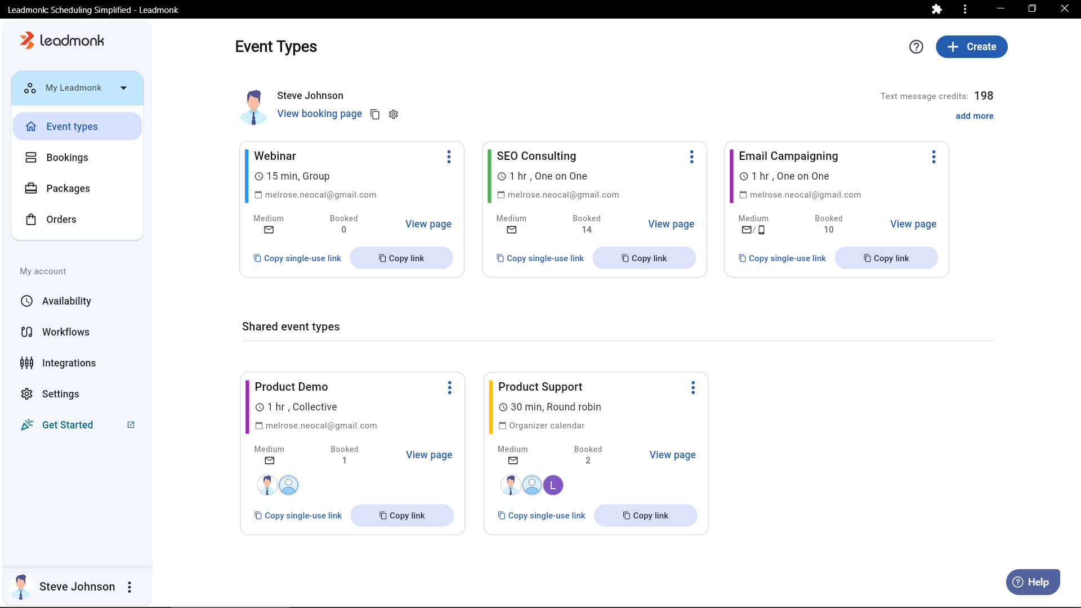Click Copy link button on Webinar card

(x=401, y=258)
